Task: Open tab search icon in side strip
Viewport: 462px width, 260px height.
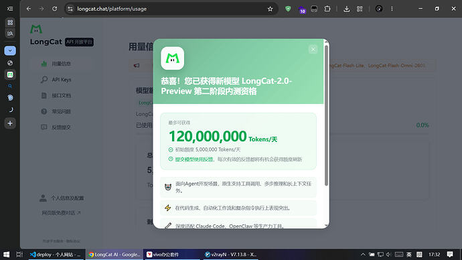Action: click(x=10, y=34)
